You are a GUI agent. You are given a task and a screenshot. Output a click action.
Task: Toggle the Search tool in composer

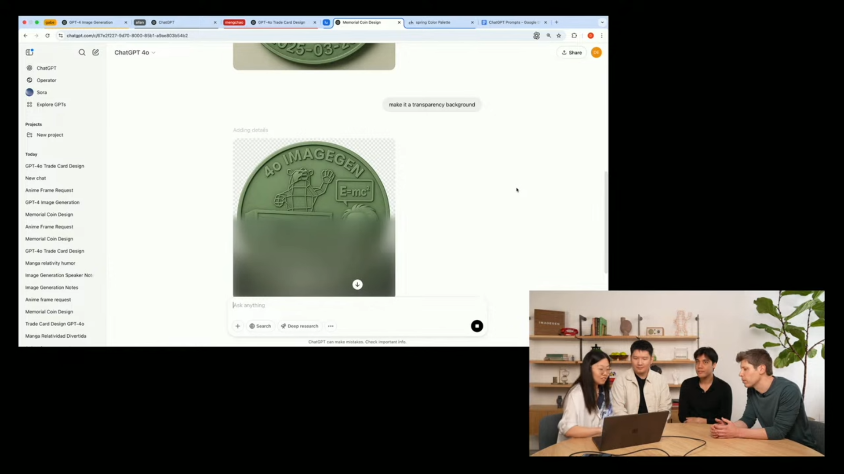click(260, 326)
